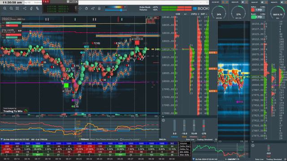Click Data: Live status in main chart
Screen dimensions: 287x161
click(x=190, y=140)
